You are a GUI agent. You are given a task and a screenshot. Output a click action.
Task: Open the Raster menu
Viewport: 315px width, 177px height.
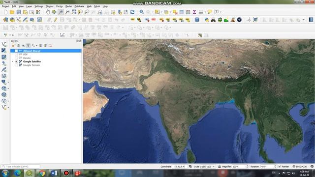(69, 6)
